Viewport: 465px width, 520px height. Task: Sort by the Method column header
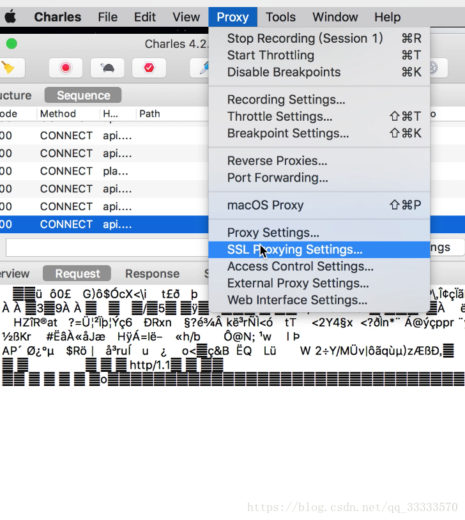pos(68,114)
